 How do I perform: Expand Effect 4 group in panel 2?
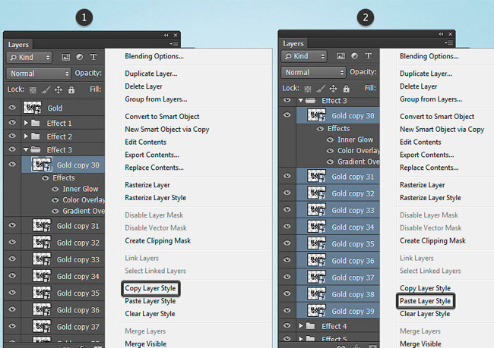pyautogui.click(x=301, y=326)
